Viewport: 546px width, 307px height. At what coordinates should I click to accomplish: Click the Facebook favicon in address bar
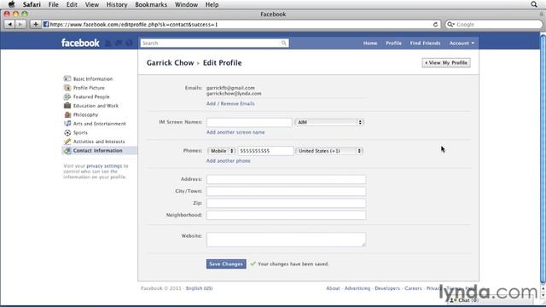tap(46, 25)
